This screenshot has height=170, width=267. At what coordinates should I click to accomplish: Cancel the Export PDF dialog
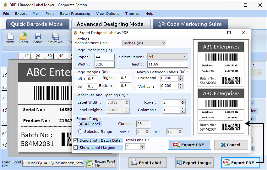tap(231, 145)
